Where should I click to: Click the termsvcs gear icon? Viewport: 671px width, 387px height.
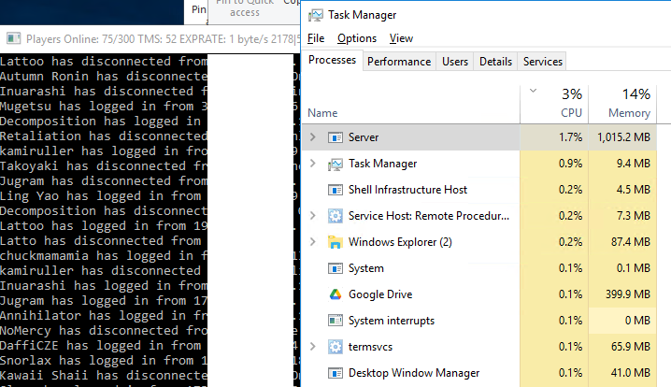(x=335, y=347)
